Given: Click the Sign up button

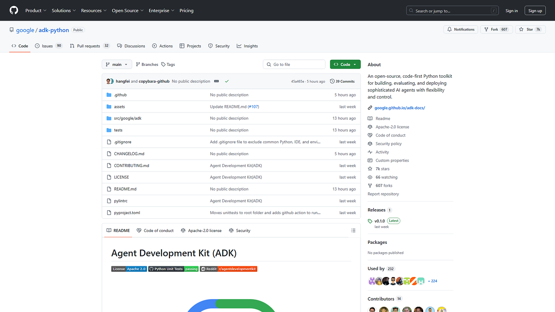Looking at the screenshot, I should tap(535, 11).
